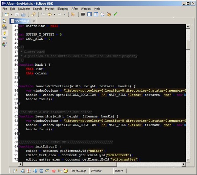Click the yellow hierarchy nodes icon in status bar
197x175 pixels.
pyautogui.click(x=60, y=171)
